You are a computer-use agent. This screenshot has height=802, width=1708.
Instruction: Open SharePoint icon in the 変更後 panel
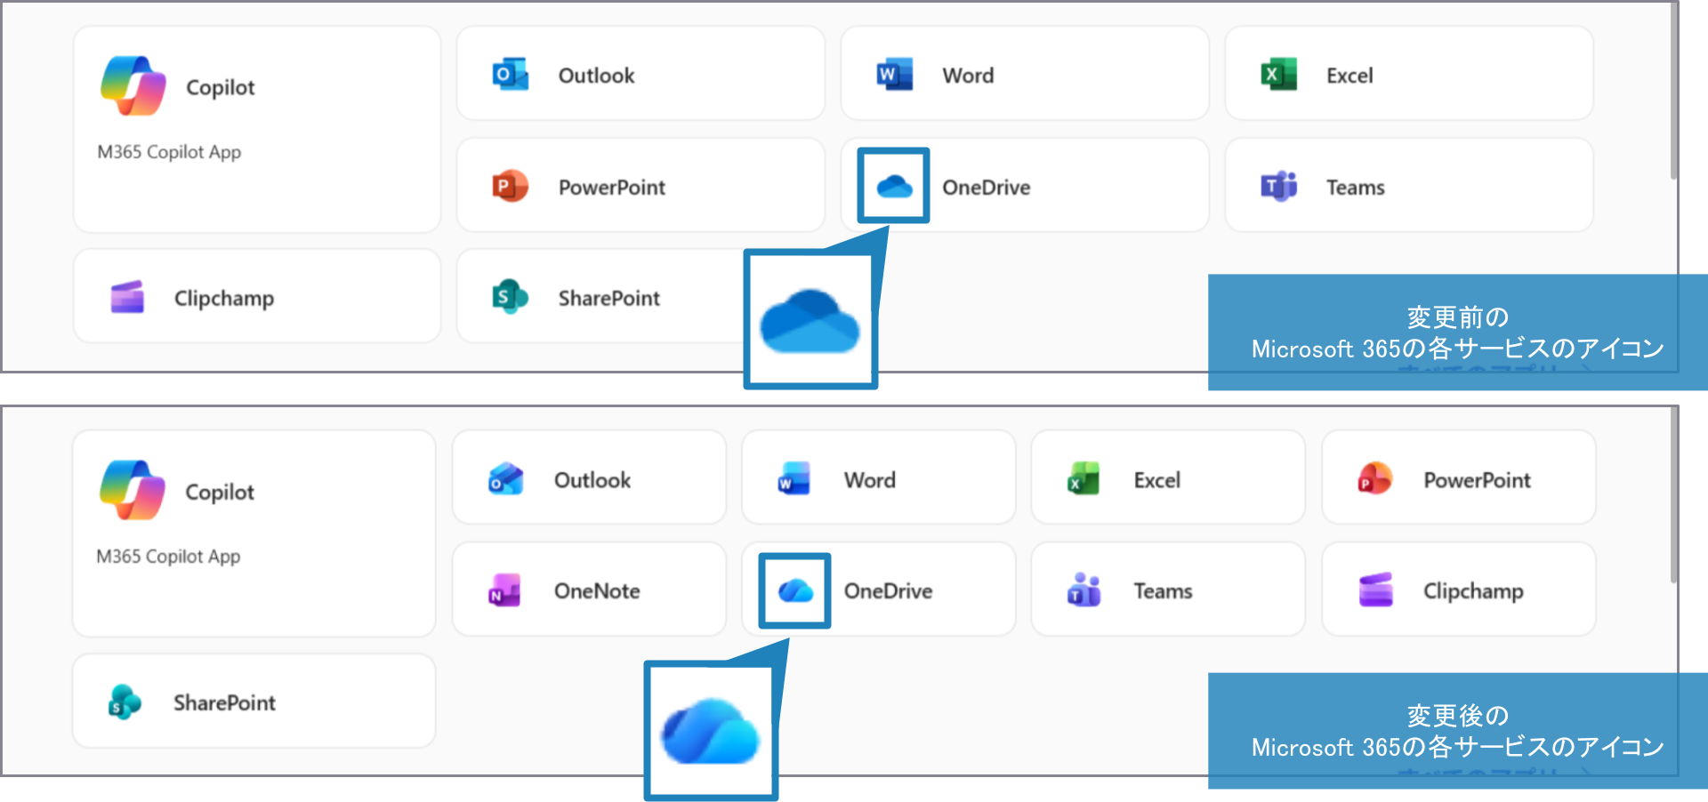(125, 702)
